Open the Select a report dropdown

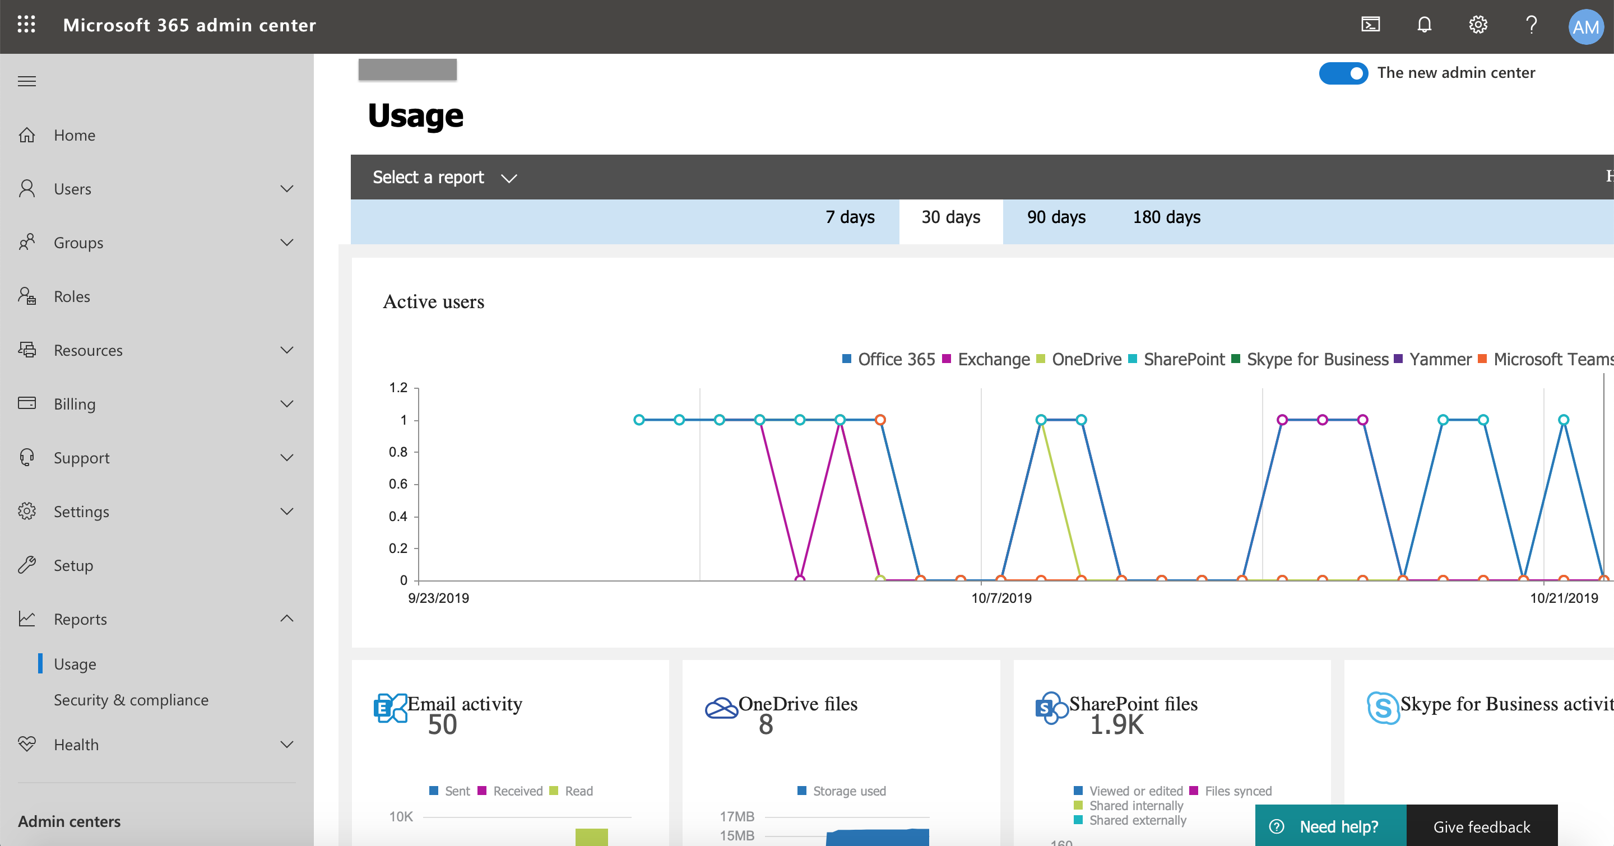pos(445,178)
